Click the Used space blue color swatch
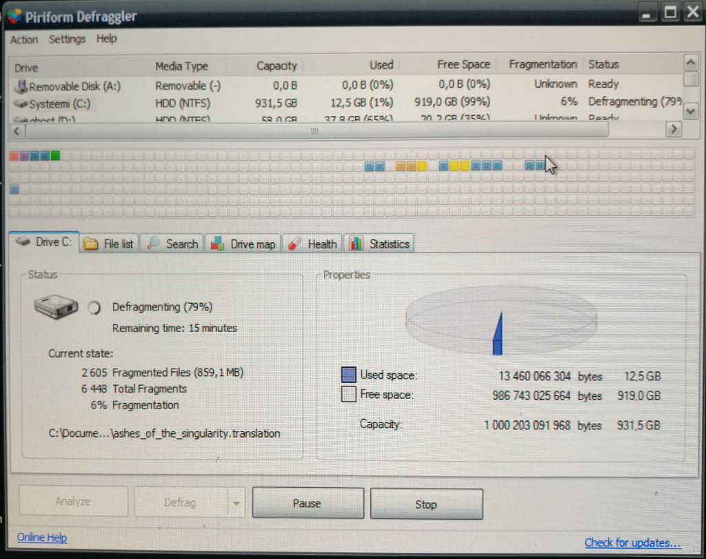Image resolution: width=706 pixels, height=559 pixels. [x=348, y=375]
